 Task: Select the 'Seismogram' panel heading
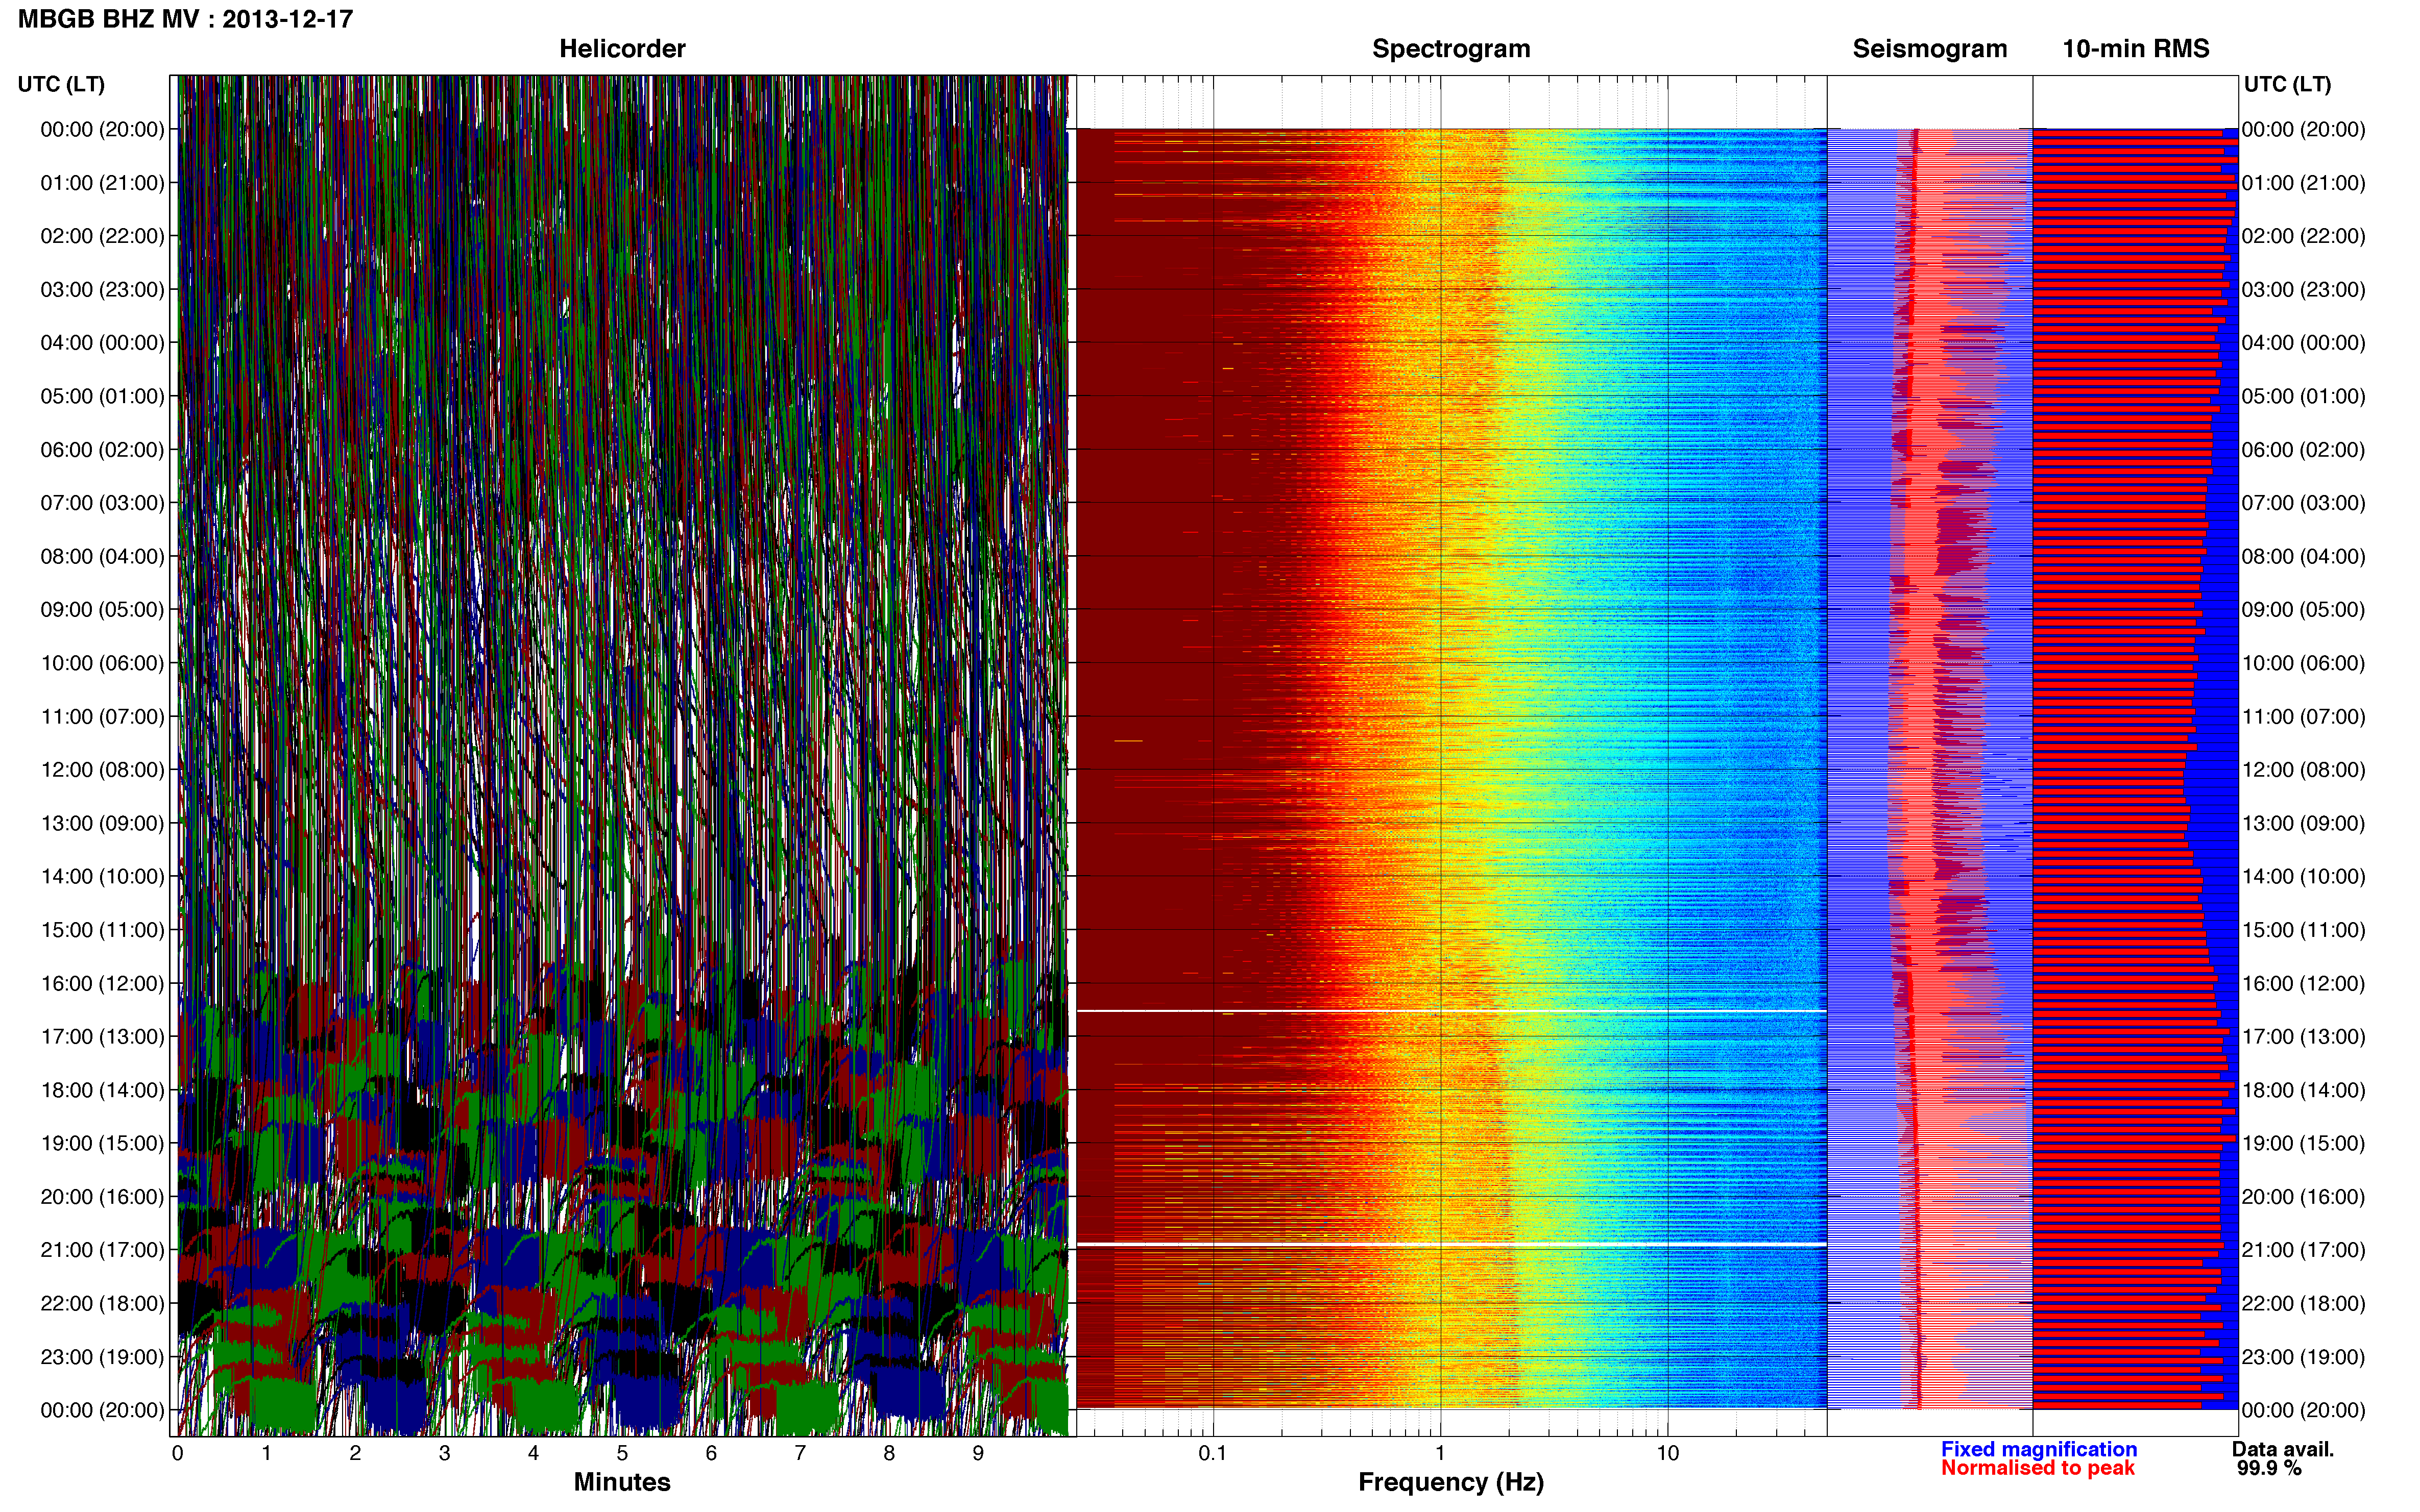[x=1930, y=49]
